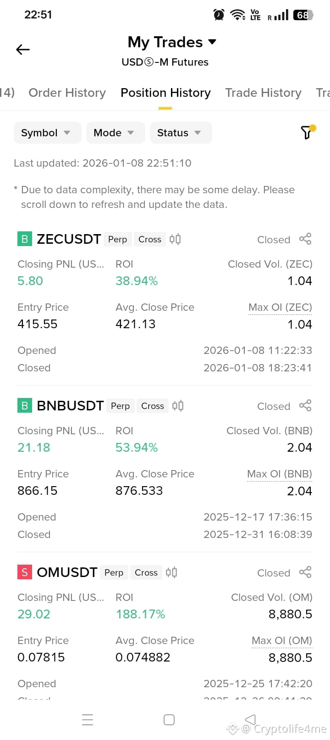Screen dimensions: 330x740
Task: Share the OMUSDT closed position
Action: coord(305,572)
